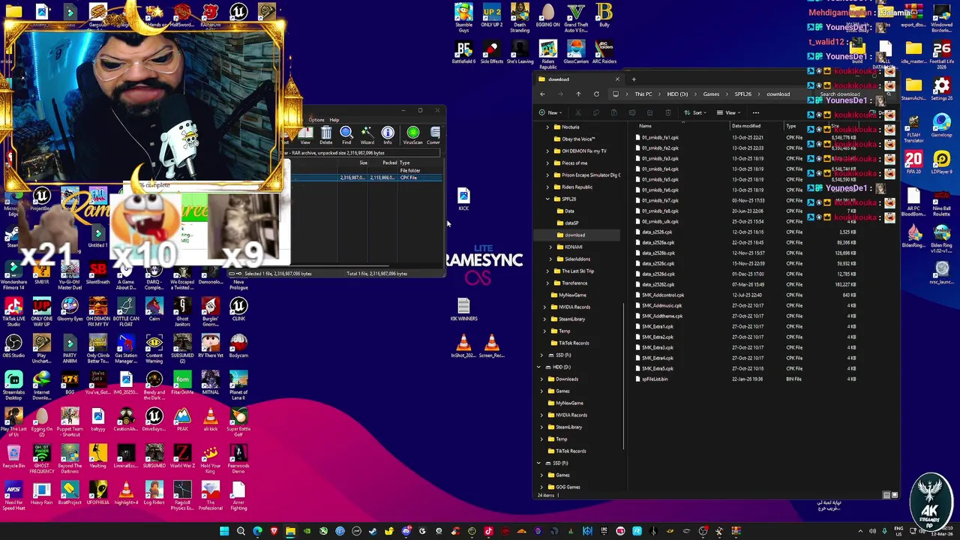
Task: Close the download tab in File Explorer
Action: click(617, 79)
